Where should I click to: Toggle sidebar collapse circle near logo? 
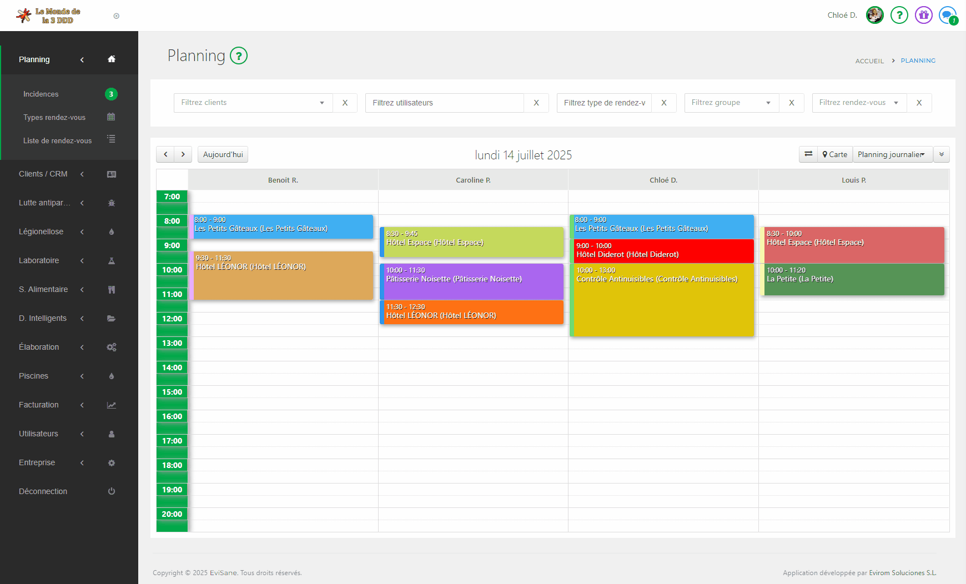pyautogui.click(x=117, y=16)
